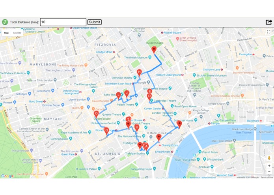This screenshot has width=274, height=195.
Task: Switch to Satellite view tab
Action: tap(17, 33)
